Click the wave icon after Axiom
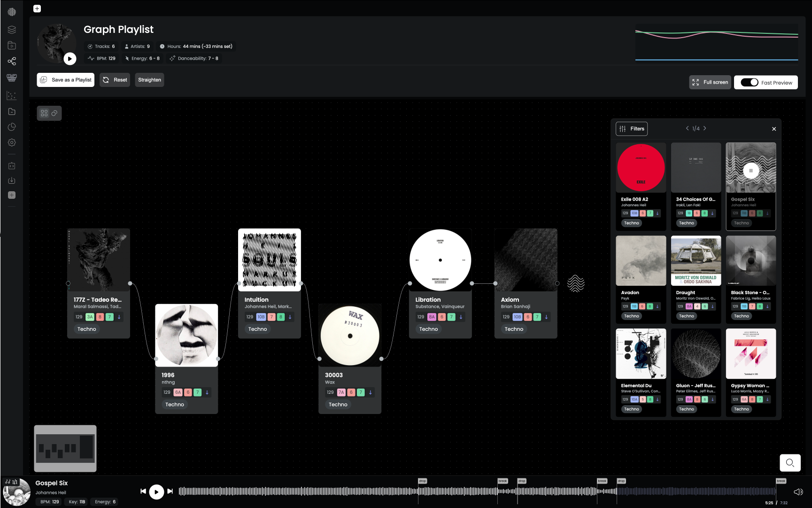The image size is (812, 508). point(576,283)
